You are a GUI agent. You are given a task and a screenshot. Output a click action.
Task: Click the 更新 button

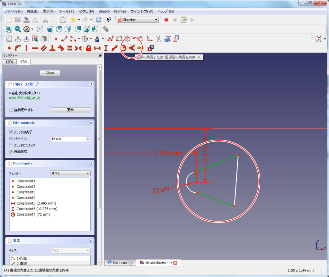pos(70,110)
